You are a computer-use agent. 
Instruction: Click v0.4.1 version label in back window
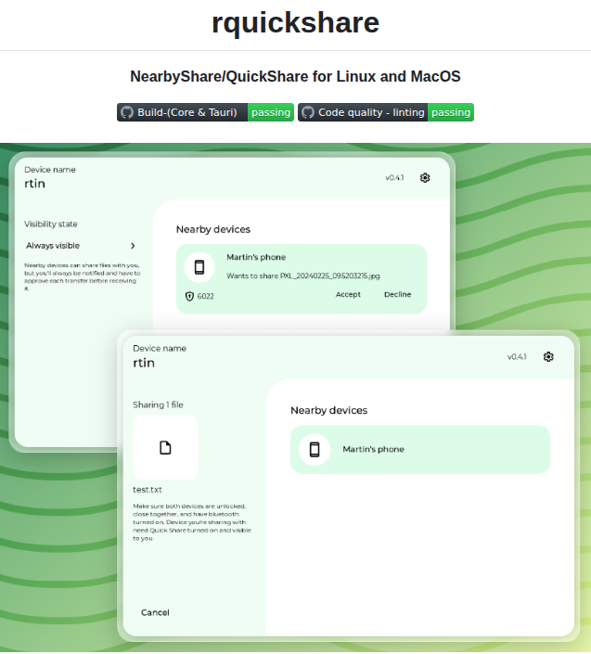tap(394, 178)
